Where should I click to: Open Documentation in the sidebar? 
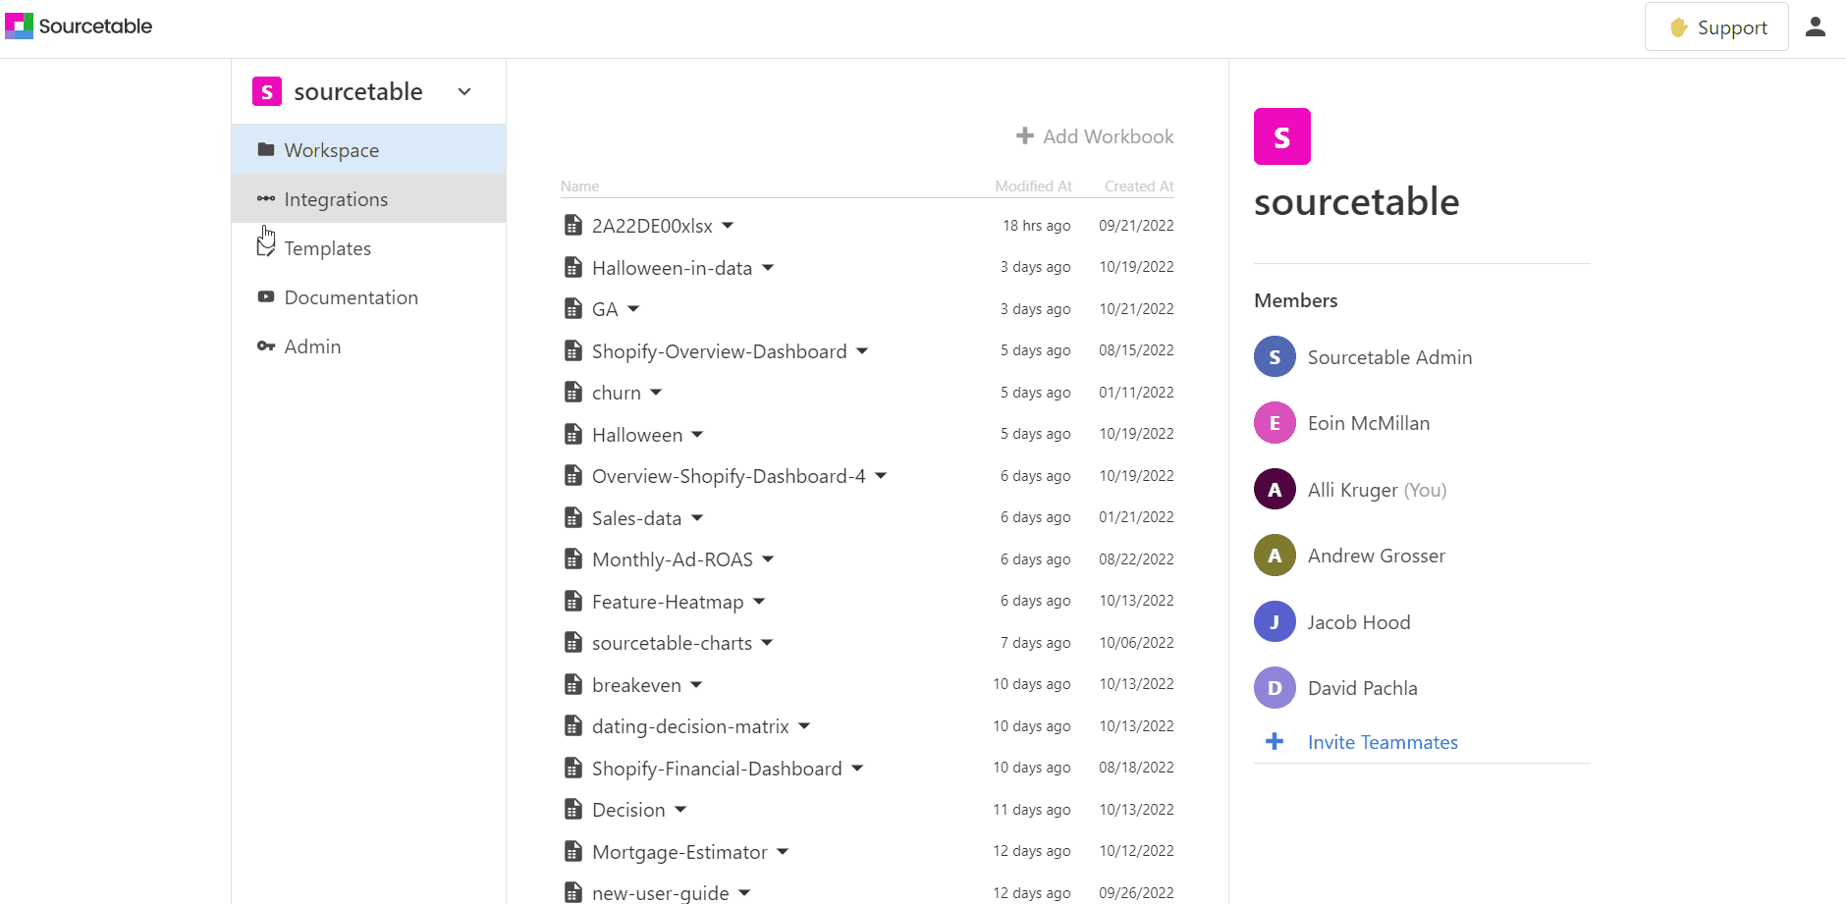pyautogui.click(x=369, y=297)
